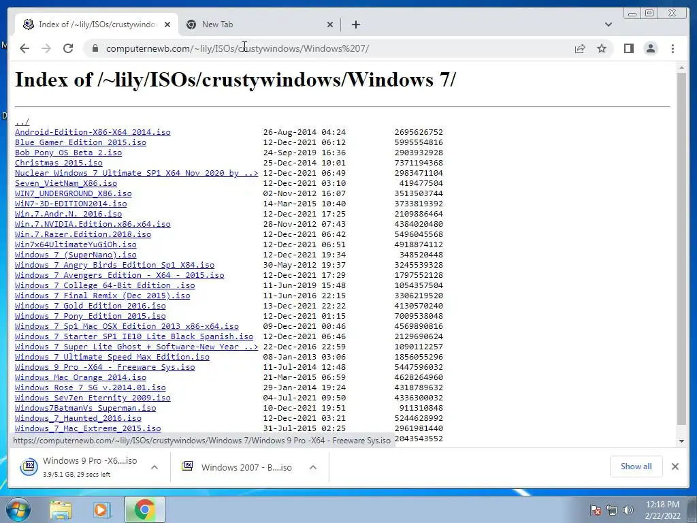Click Win7x64UltimateYuGiOh.iso
The height and width of the screenshot is (523, 697).
click(x=76, y=244)
